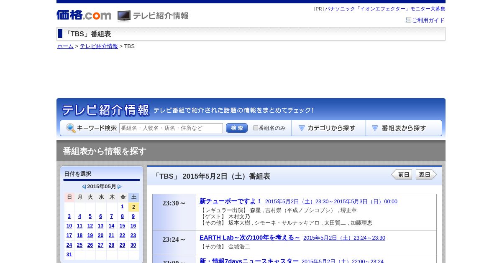Select May 31 in the calendar

click(69, 255)
